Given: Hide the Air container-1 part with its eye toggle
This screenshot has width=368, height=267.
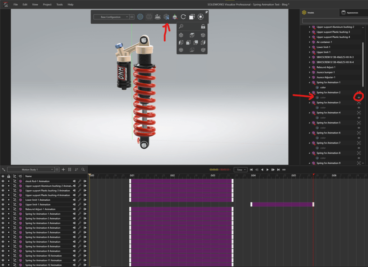Looking at the screenshot, I should click(358, 42).
